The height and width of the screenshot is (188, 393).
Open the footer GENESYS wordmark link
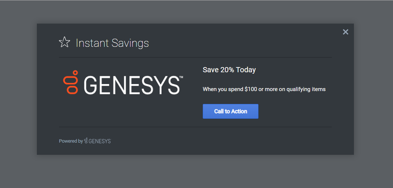(x=100, y=141)
